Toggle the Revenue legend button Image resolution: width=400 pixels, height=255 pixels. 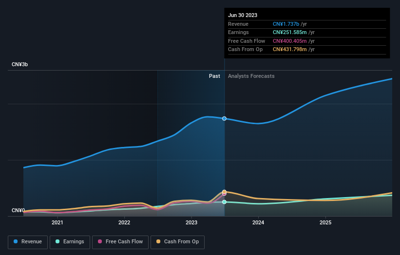[28, 242]
